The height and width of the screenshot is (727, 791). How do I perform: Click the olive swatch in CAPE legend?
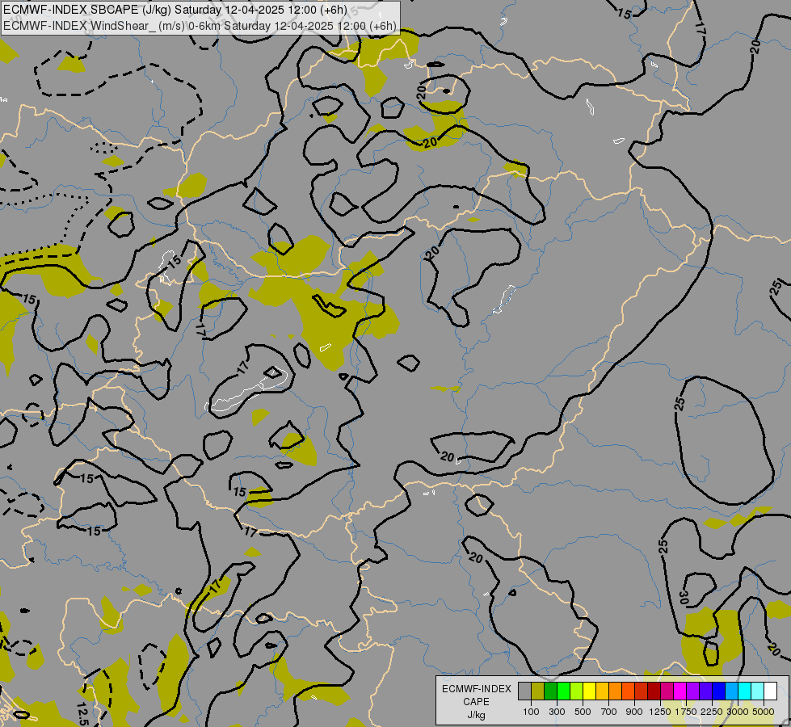538,691
